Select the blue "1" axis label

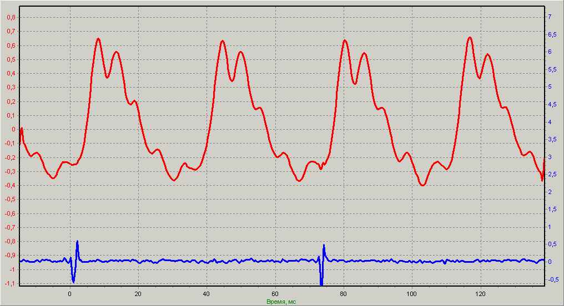[x=549, y=227]
